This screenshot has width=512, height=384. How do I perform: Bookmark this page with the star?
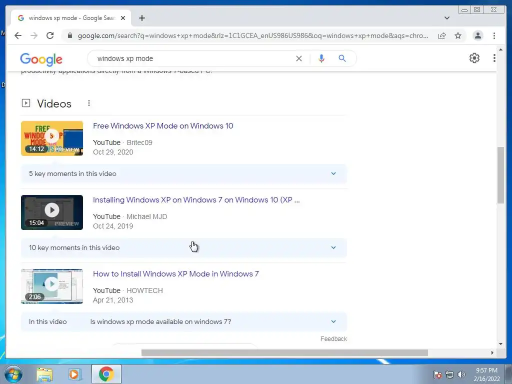(x=458, y=35)
